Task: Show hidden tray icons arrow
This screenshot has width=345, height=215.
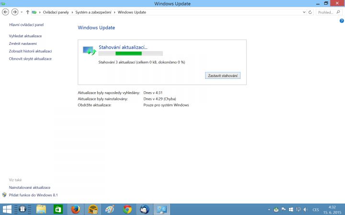Action: (x=269, y=210)
